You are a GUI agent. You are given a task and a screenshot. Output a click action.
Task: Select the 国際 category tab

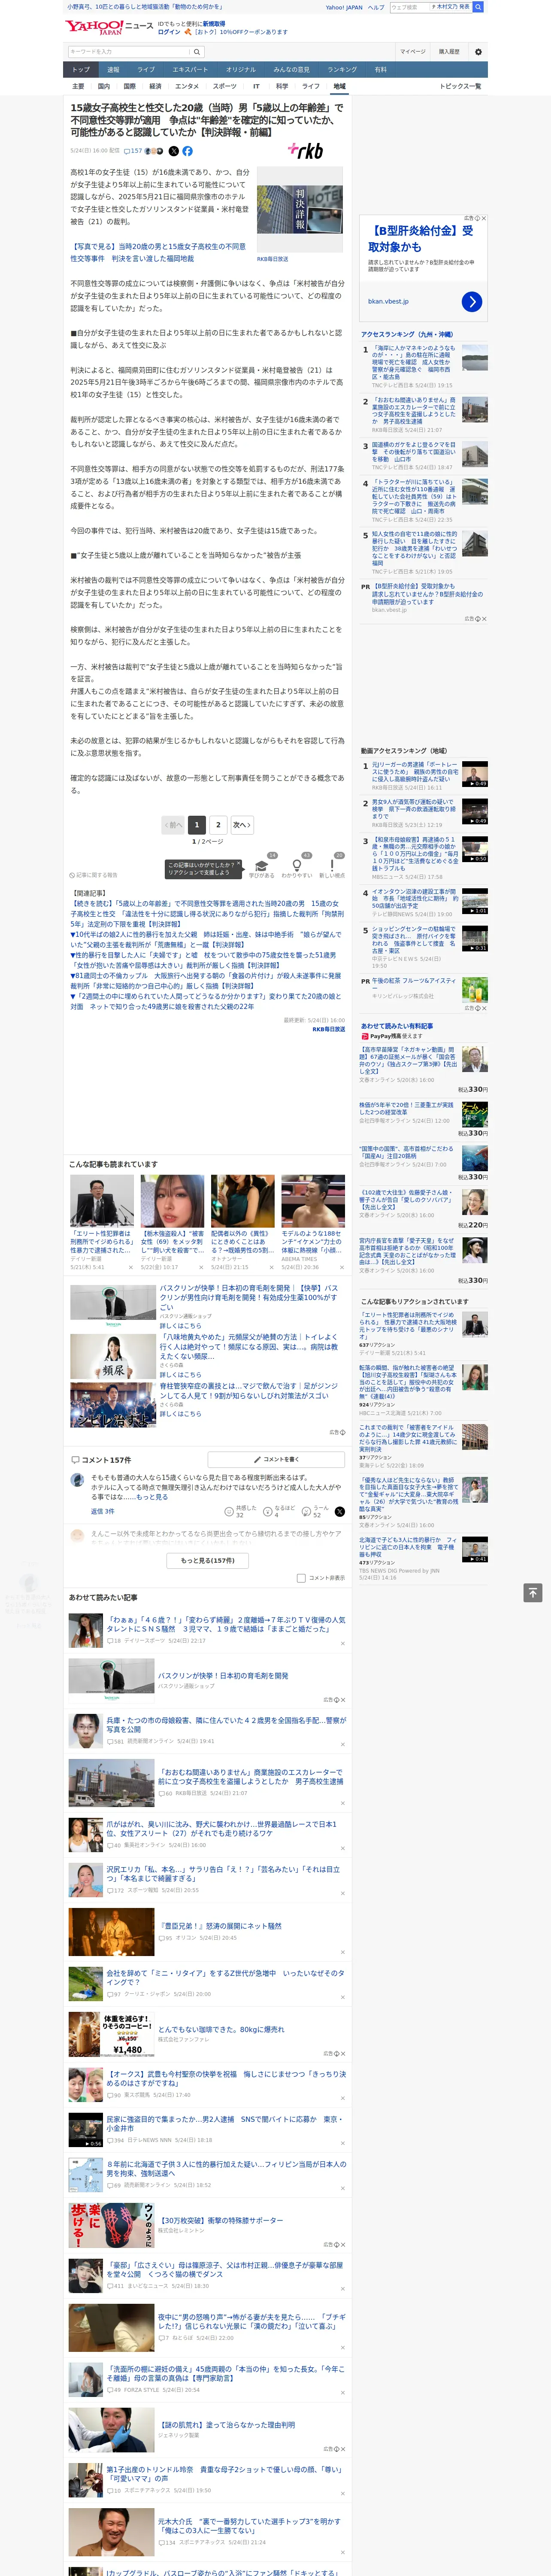point(129,86)
